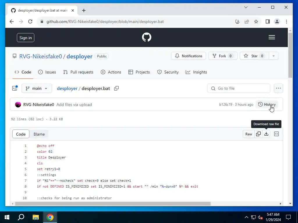Open the symbols panel icon
298x223 pixels.
click(276, 134)
